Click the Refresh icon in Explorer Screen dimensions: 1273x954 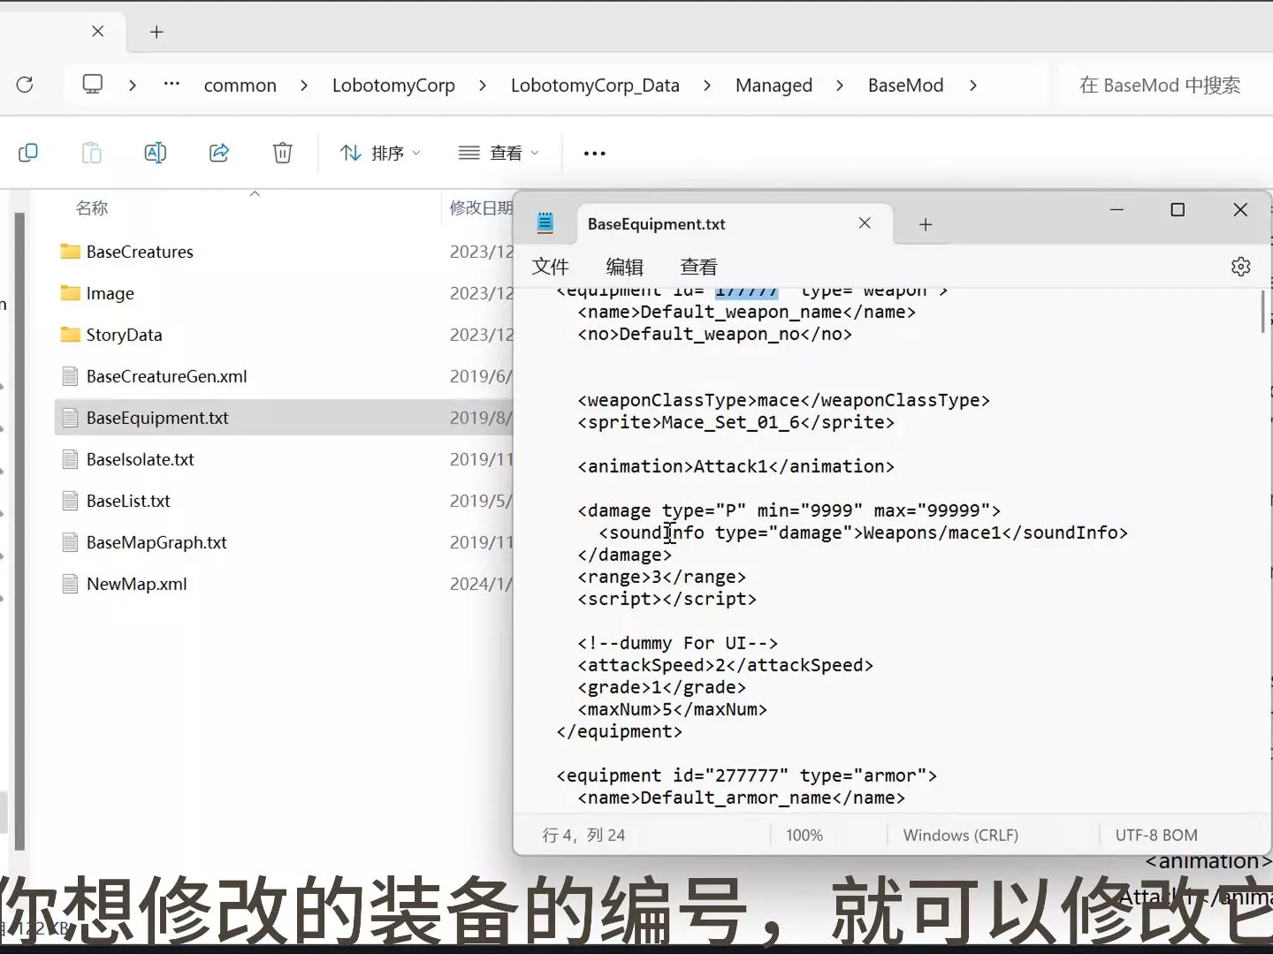(x=25, y=85)
